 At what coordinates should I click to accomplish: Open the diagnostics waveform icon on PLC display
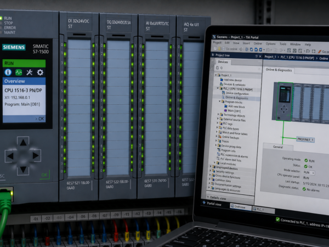19,72
